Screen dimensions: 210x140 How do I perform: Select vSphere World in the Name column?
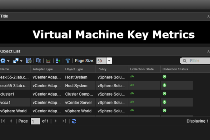pyautogui.click(x=13, y=111)
